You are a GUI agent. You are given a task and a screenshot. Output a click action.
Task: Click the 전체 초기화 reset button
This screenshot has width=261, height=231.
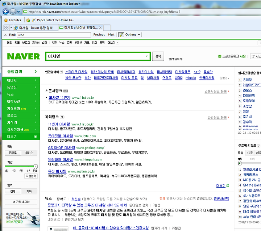click(x=21, y=202)
